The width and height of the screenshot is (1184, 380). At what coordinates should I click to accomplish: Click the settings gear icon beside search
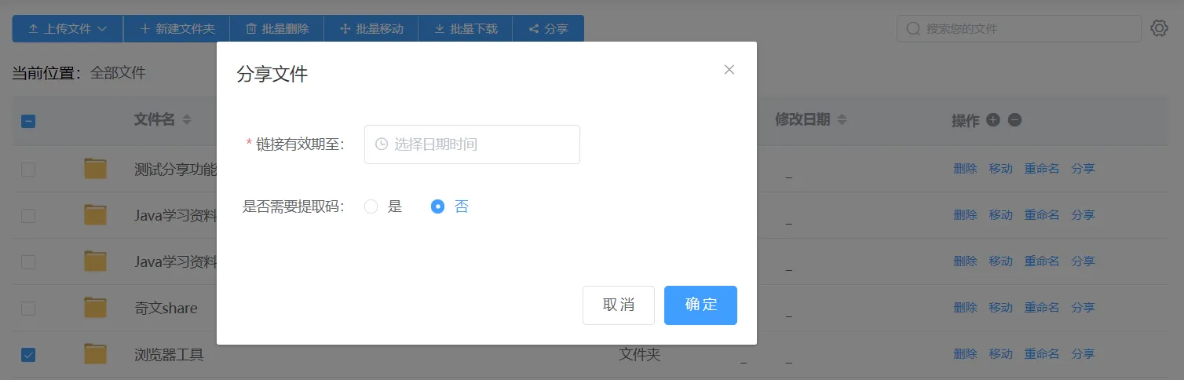coord(1159,28)
